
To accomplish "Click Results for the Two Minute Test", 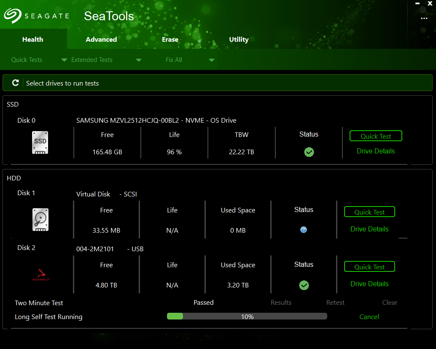I will click(x=281, y=303).
